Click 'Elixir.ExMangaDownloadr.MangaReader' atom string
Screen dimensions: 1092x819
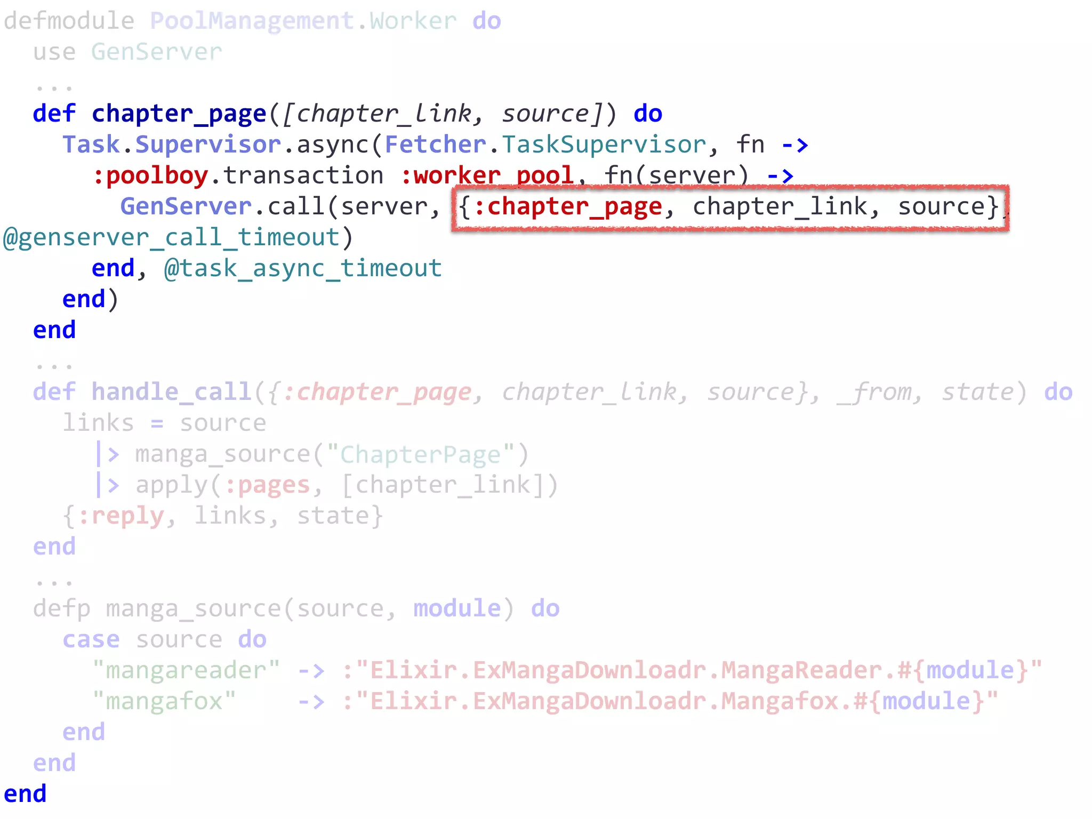[626, 671]
